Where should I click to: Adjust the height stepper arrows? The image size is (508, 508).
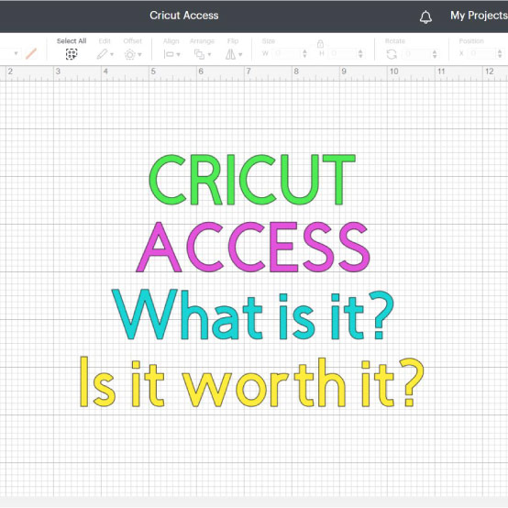click(360, 53)
